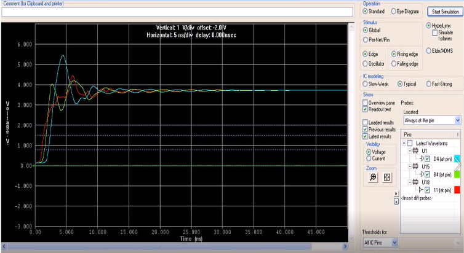Screen dimensions: 464x253
Task: Select Rising edge option
Action: [x=394, y=54]
